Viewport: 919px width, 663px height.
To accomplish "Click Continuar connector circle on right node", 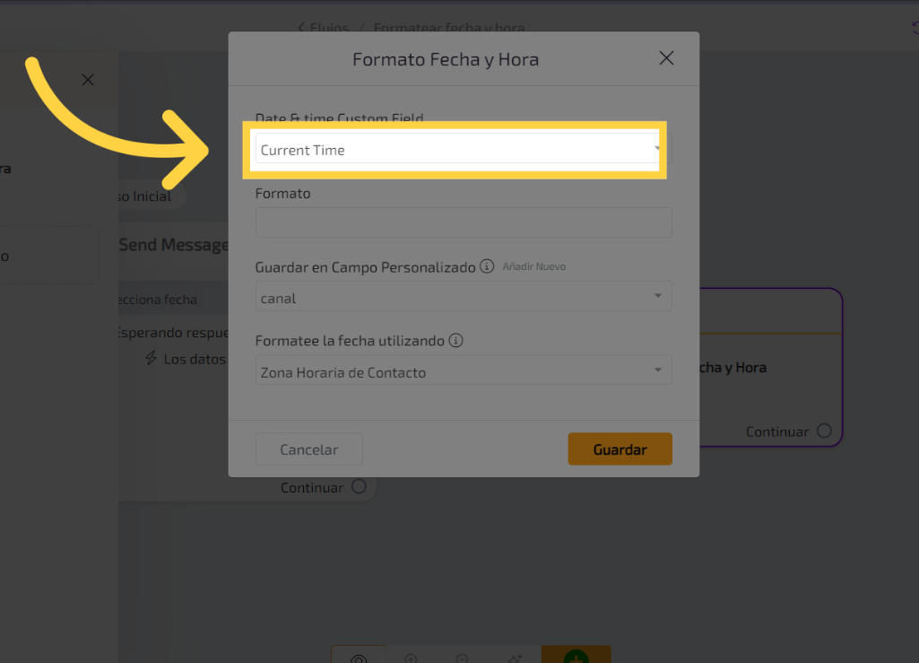I will (x=824, y=432).
